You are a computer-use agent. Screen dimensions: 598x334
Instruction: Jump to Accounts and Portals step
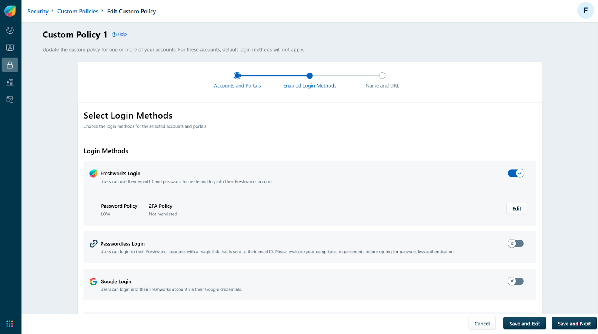(237, 86)
